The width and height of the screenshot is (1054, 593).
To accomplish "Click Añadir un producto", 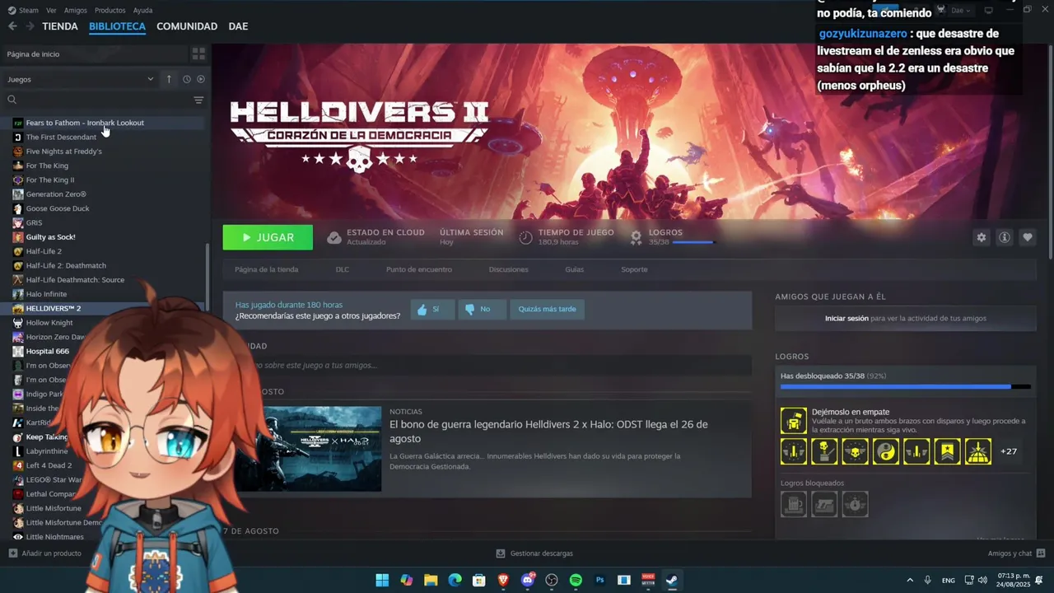I will [x=45, y=553].
